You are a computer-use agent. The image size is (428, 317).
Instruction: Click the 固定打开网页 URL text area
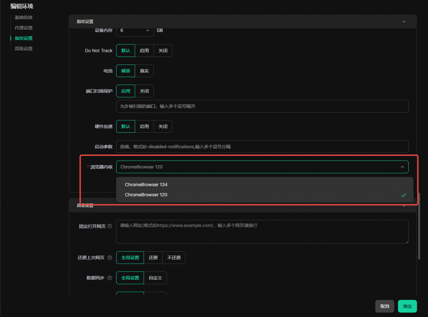pyautogui.click(x=262, y=232)
